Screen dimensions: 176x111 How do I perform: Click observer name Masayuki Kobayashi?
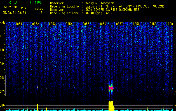click(100, 3)
